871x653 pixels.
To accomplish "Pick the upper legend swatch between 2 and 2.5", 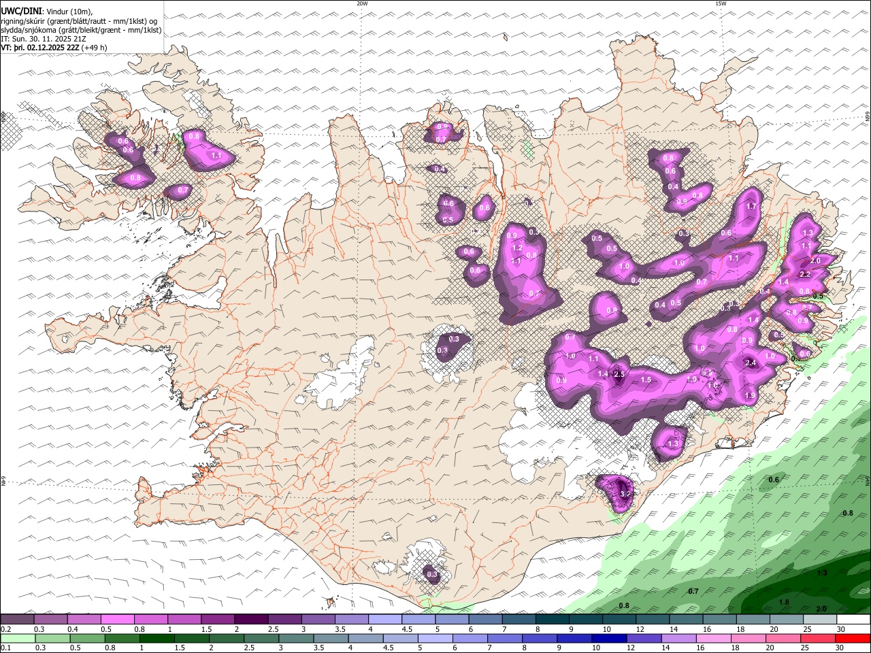I will 250,620.
